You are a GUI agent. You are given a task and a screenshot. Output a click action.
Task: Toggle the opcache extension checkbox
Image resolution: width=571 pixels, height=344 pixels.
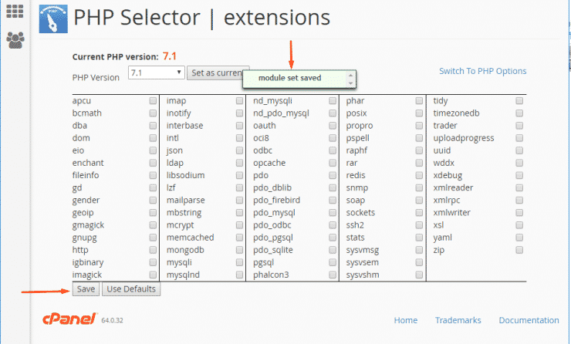coord(333,163)
